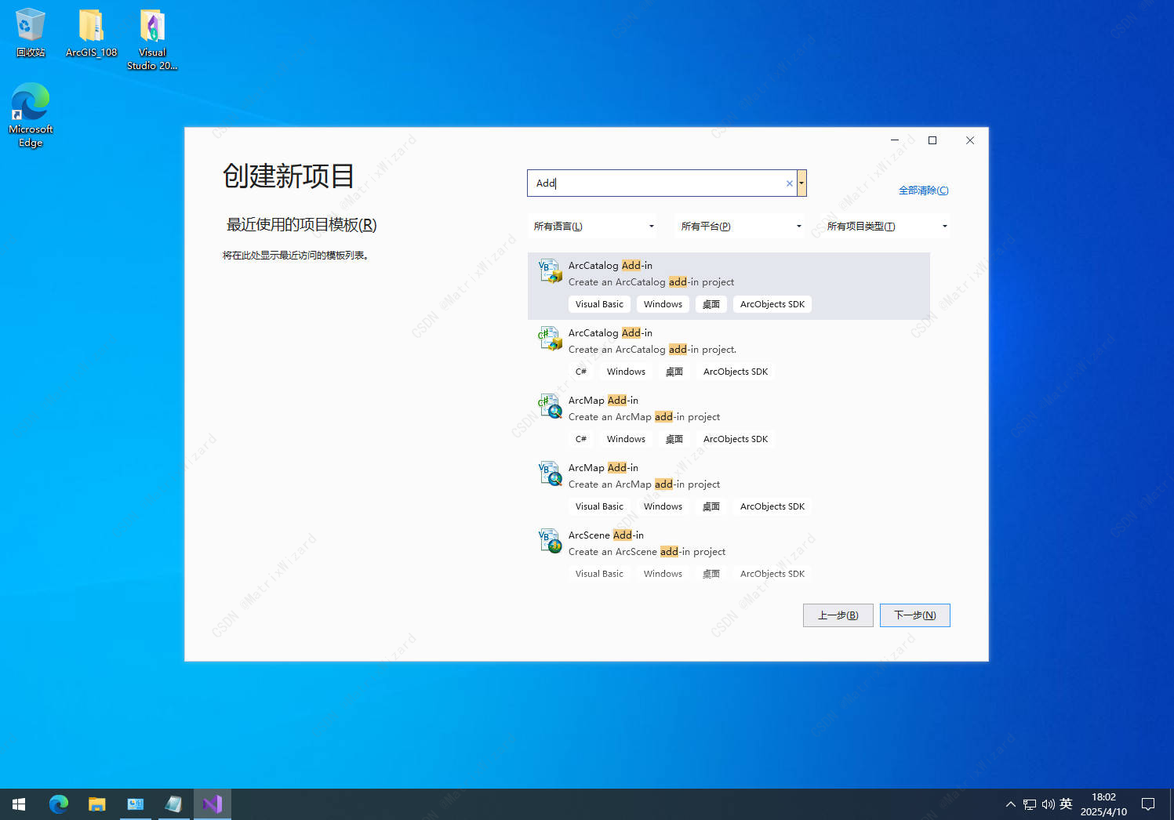The height and width of the screenshot is (820, 1174).
Task: Click 'Create an ArcScene add-in project' description
Action: (647, 552)
